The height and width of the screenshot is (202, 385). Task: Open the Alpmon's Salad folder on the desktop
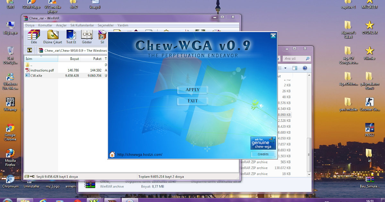(x=348, y=29)
